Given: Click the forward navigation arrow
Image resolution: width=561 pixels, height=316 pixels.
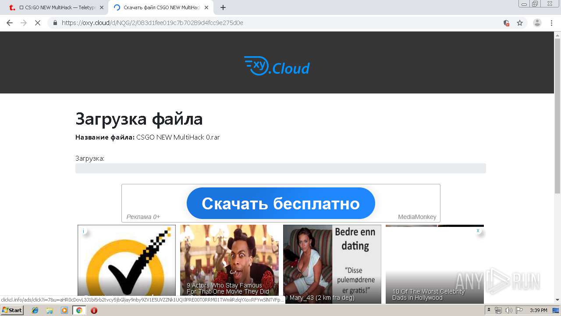Looking at the screenshot, I should pyautogui.click(x=24, y=23).
